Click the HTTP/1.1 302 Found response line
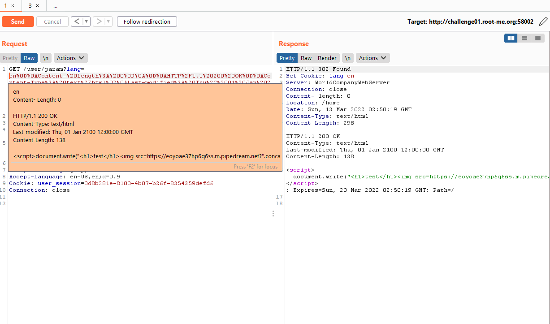The height and width of the screenshot is (324, 550). [318, 69]
